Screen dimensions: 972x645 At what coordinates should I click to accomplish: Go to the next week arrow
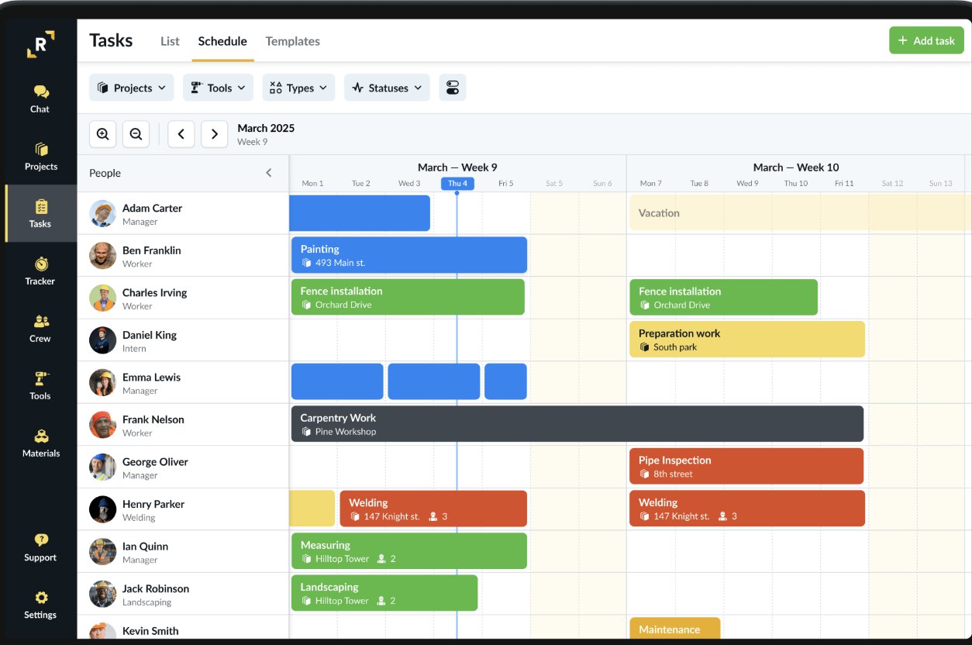click(x=215, y=134)
